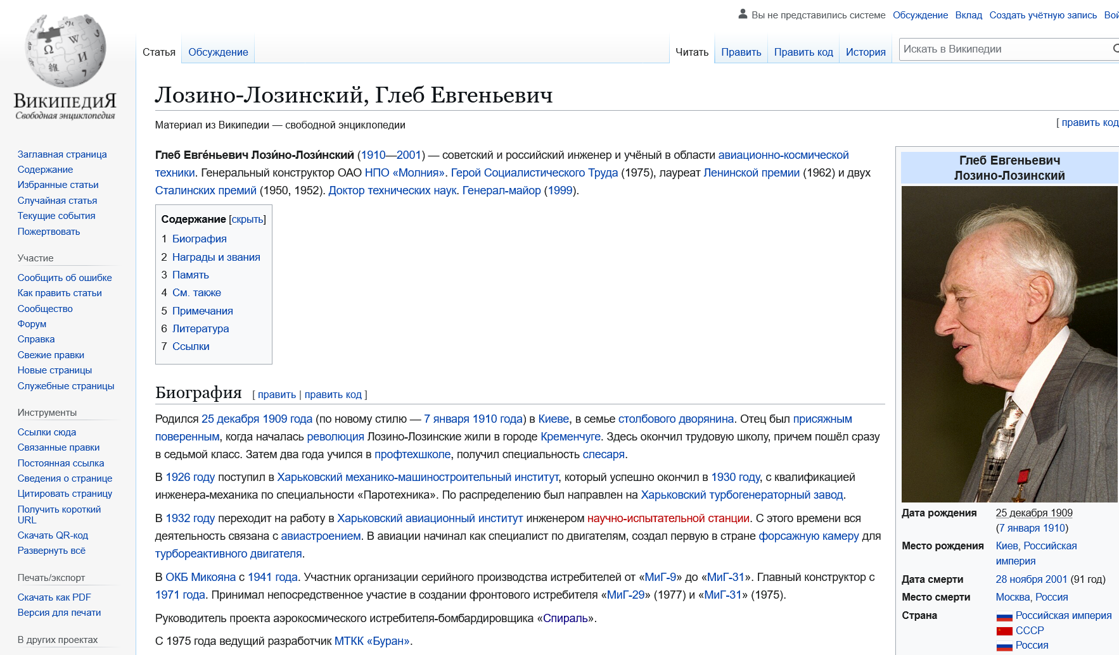Open the 'Править' edit tab
This screenshot has height=655, width=1119.
coord(741,52)
